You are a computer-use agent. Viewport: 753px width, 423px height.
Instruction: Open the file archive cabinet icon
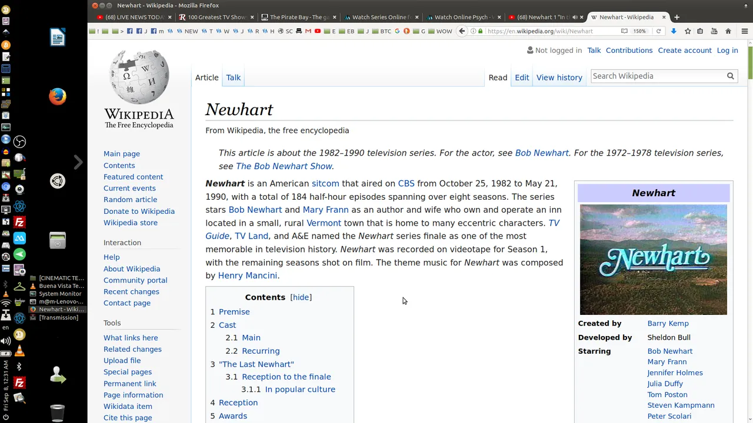(58, 240)
